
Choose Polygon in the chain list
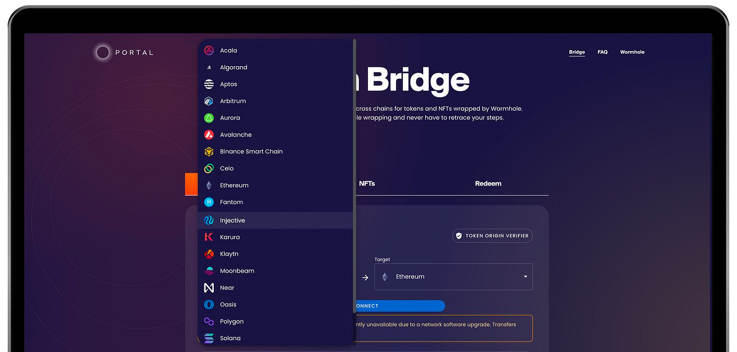(275, 322)
